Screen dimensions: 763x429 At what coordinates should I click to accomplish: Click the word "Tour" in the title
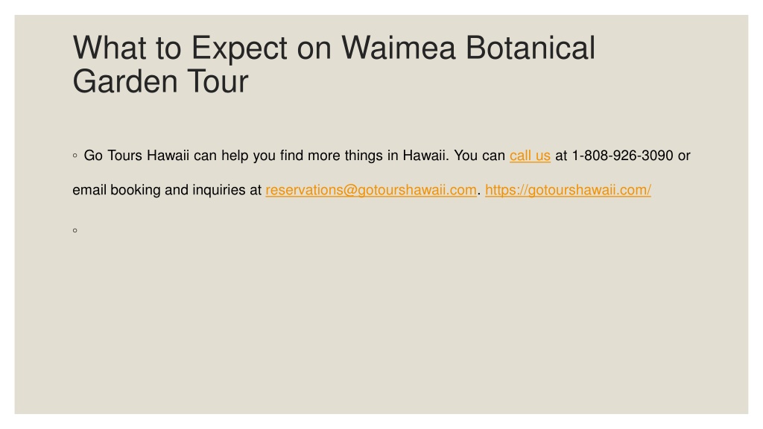218,81
